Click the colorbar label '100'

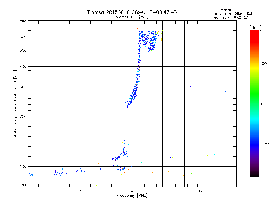[x=263, y=64]
